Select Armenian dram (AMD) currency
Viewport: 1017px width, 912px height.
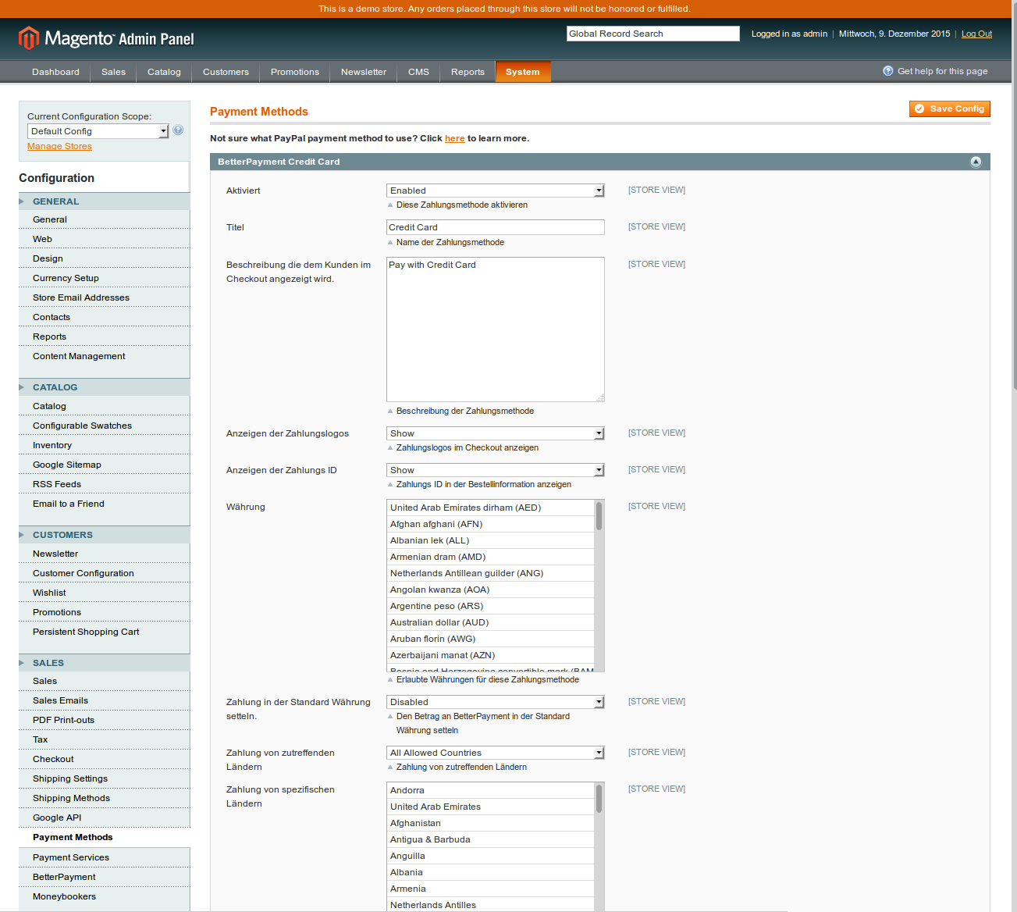click(x=491, y=557)
